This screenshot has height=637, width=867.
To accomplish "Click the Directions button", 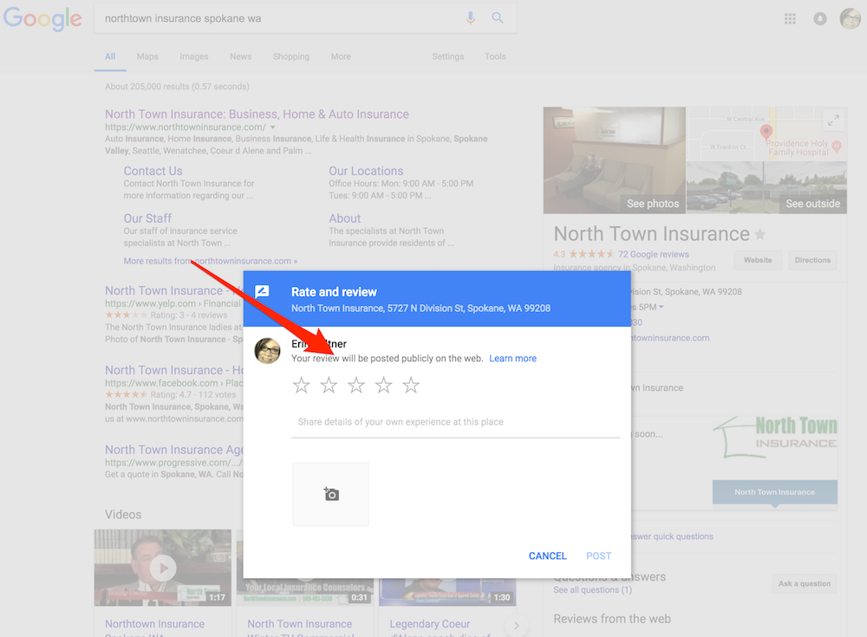I will point(812,260).
